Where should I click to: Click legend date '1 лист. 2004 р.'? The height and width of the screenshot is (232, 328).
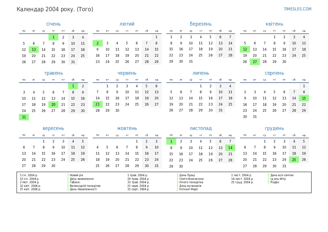click(241, 175)
